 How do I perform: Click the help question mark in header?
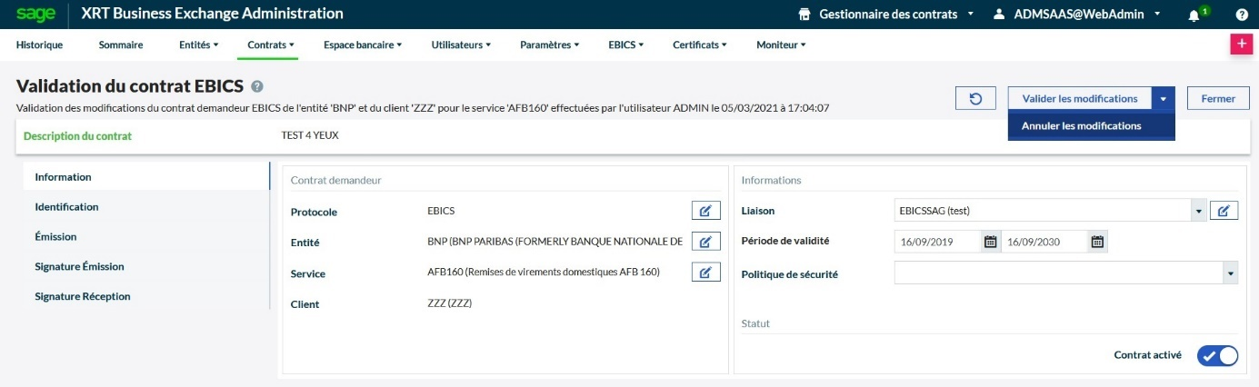pos(1242,15)
